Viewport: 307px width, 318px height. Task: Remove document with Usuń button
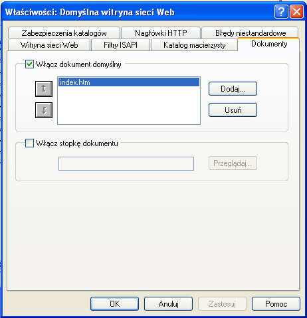[x=233, y=110]
